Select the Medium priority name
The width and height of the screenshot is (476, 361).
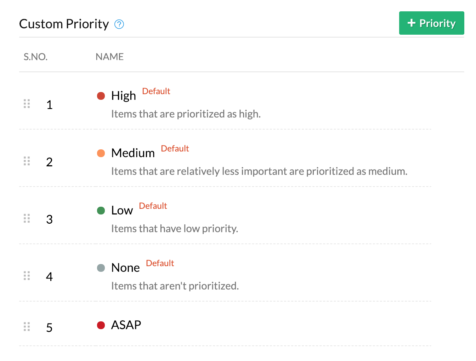(x=133, y=153)
